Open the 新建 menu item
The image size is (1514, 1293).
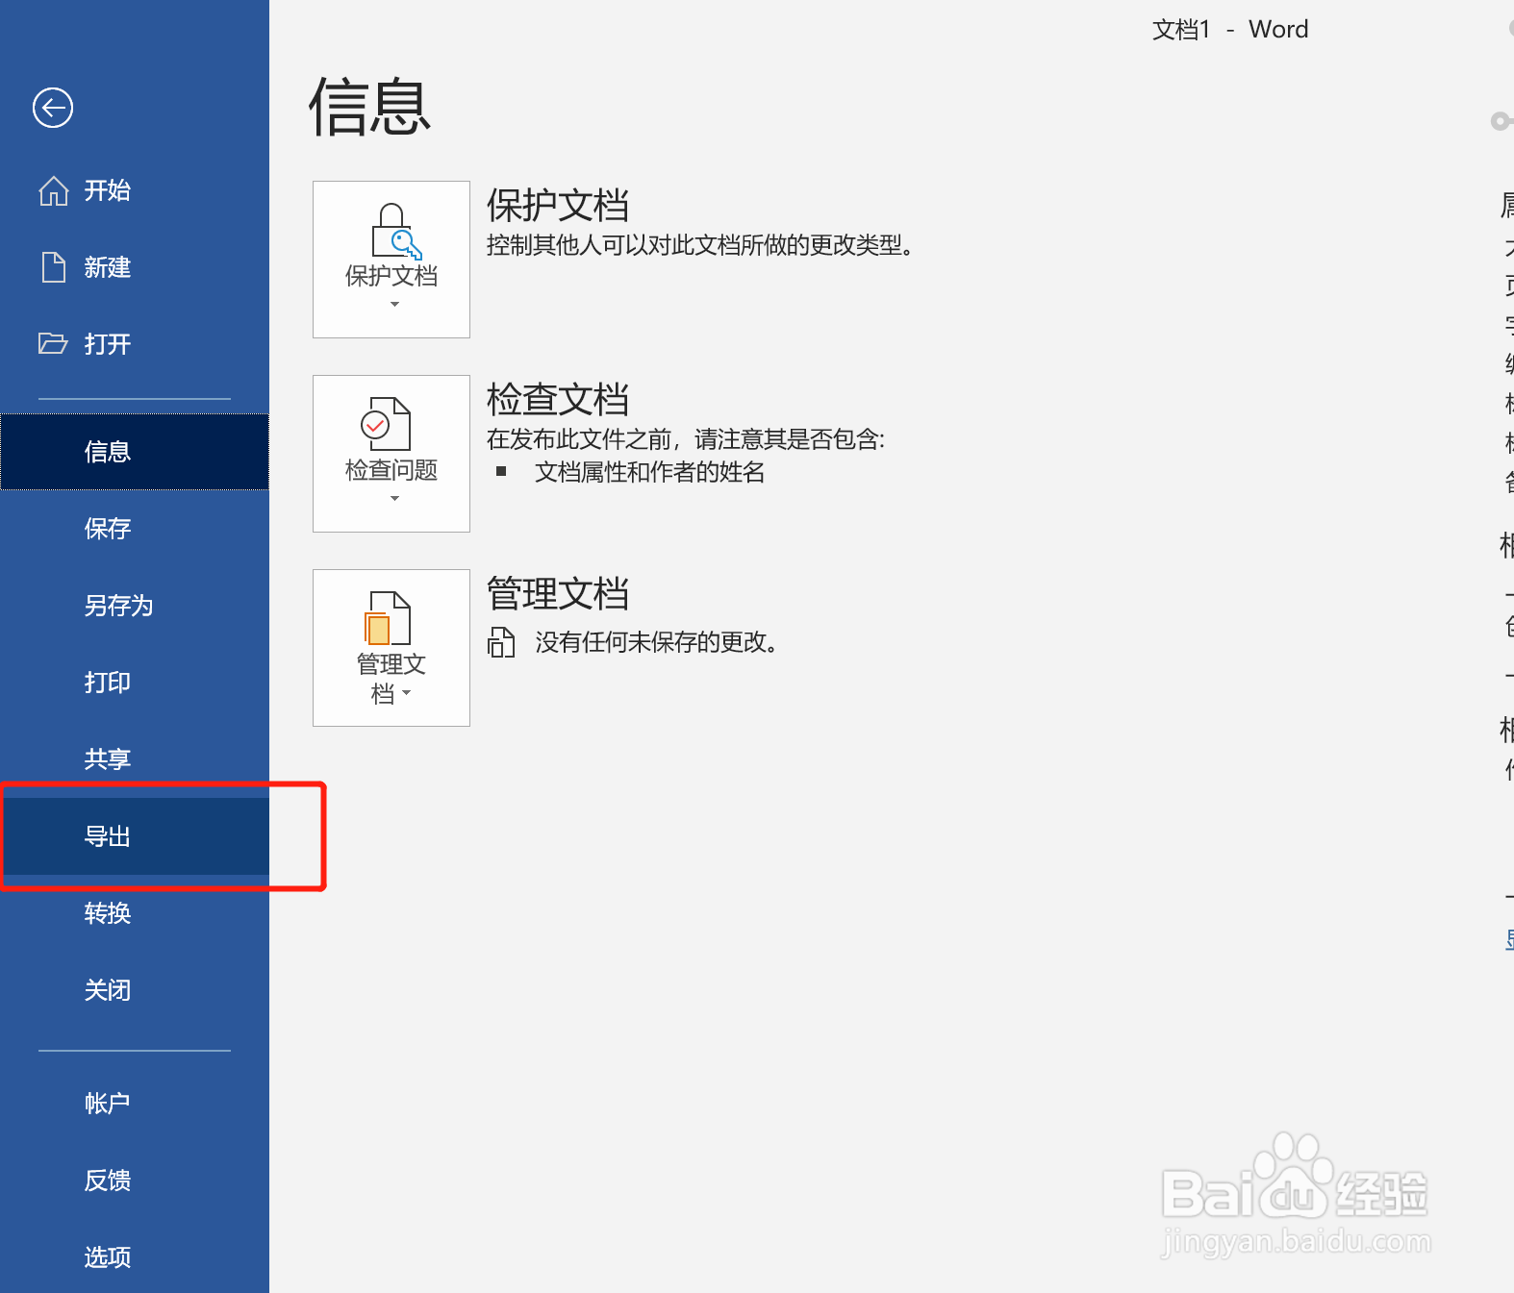coord(135,267)
